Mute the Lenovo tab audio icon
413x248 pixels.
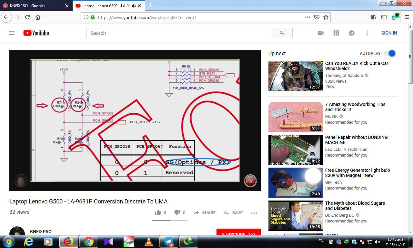tap(133, 5)
